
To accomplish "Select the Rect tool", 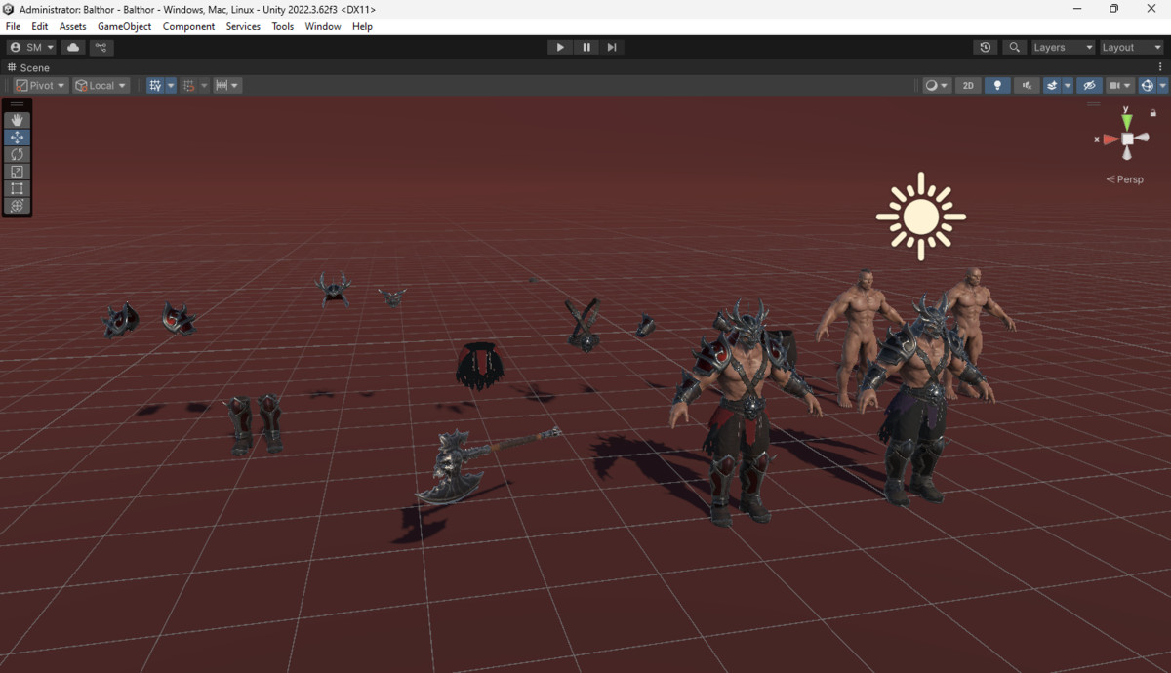I will (17, 188).
